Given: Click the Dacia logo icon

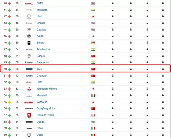Looking at the screenshot, I should (29, 135).
